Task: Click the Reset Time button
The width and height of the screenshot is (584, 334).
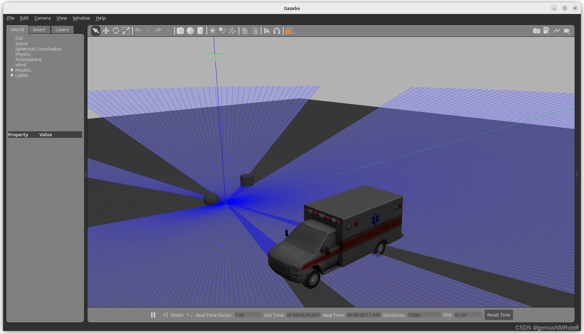Action: pyautogui.click(x=498, y=315)
